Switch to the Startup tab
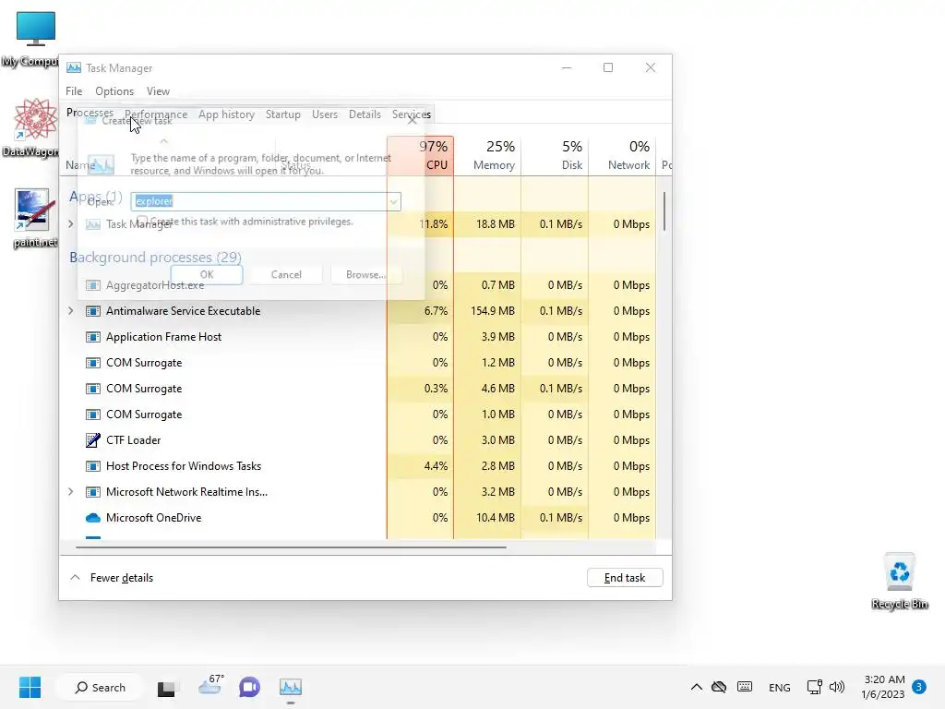The height and width of the screenshot is (709, 945). [282, 114]
